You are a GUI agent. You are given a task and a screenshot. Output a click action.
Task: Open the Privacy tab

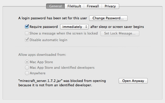110,6
